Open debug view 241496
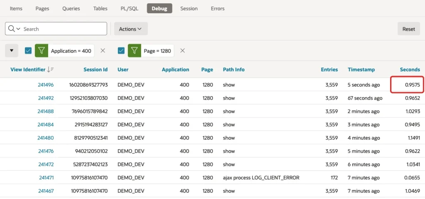The image size is (425, 199). 46,85
